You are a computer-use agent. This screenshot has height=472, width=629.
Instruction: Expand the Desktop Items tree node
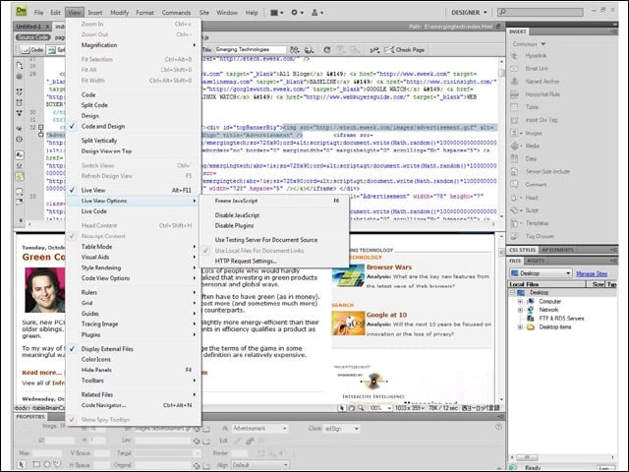click(x=520, y=326)
